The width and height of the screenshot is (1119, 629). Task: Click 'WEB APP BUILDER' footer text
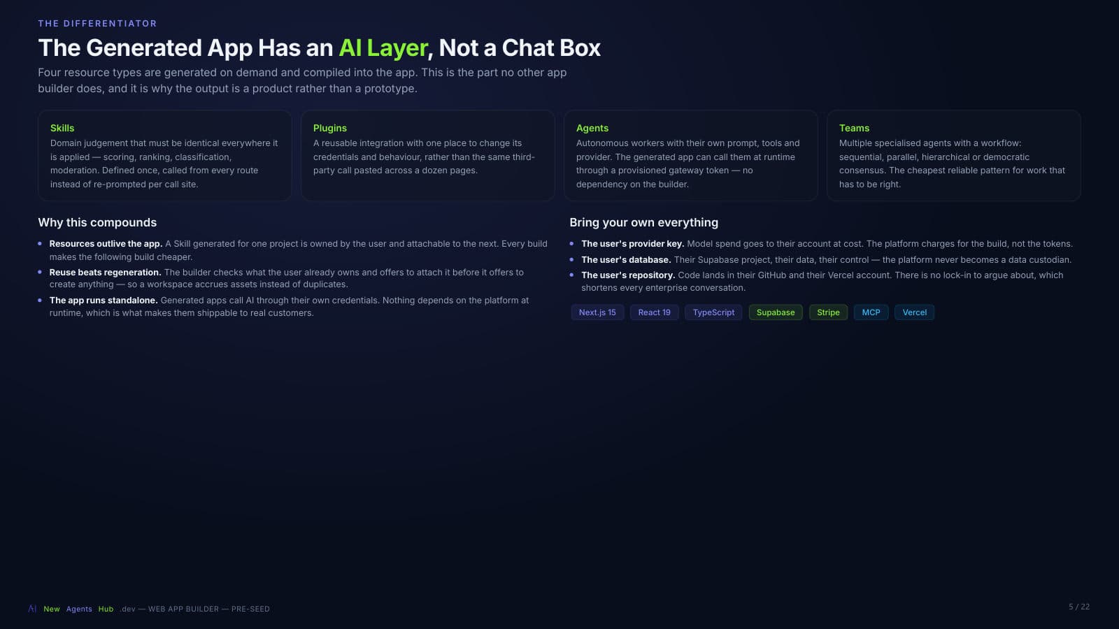click(x=183, y=609)
